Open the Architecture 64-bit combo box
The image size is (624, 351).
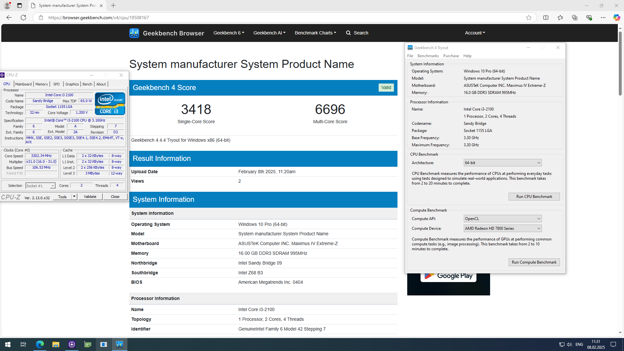[502, 163]
